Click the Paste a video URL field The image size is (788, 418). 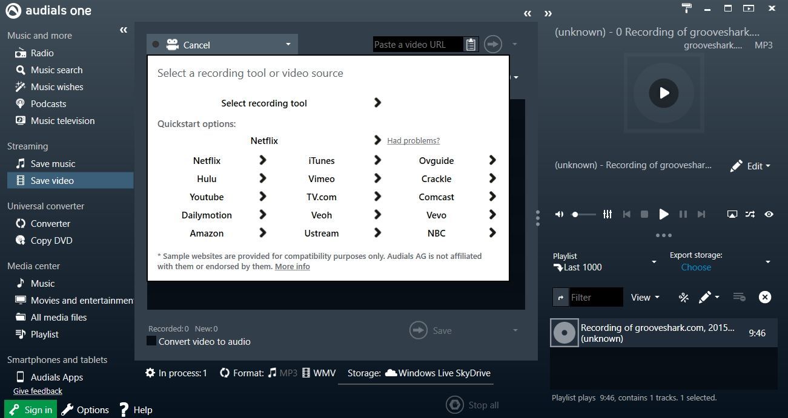(418, 45)
